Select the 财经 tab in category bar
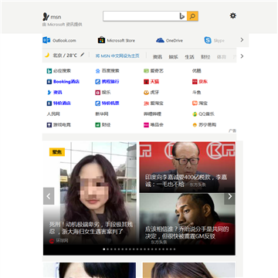The height and width of the screenshot is (278, 278). (x=205, y=57)
